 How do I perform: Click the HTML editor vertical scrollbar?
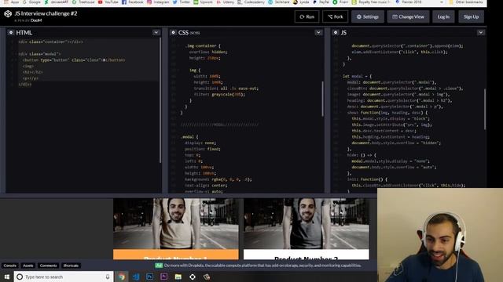[160, 101]
